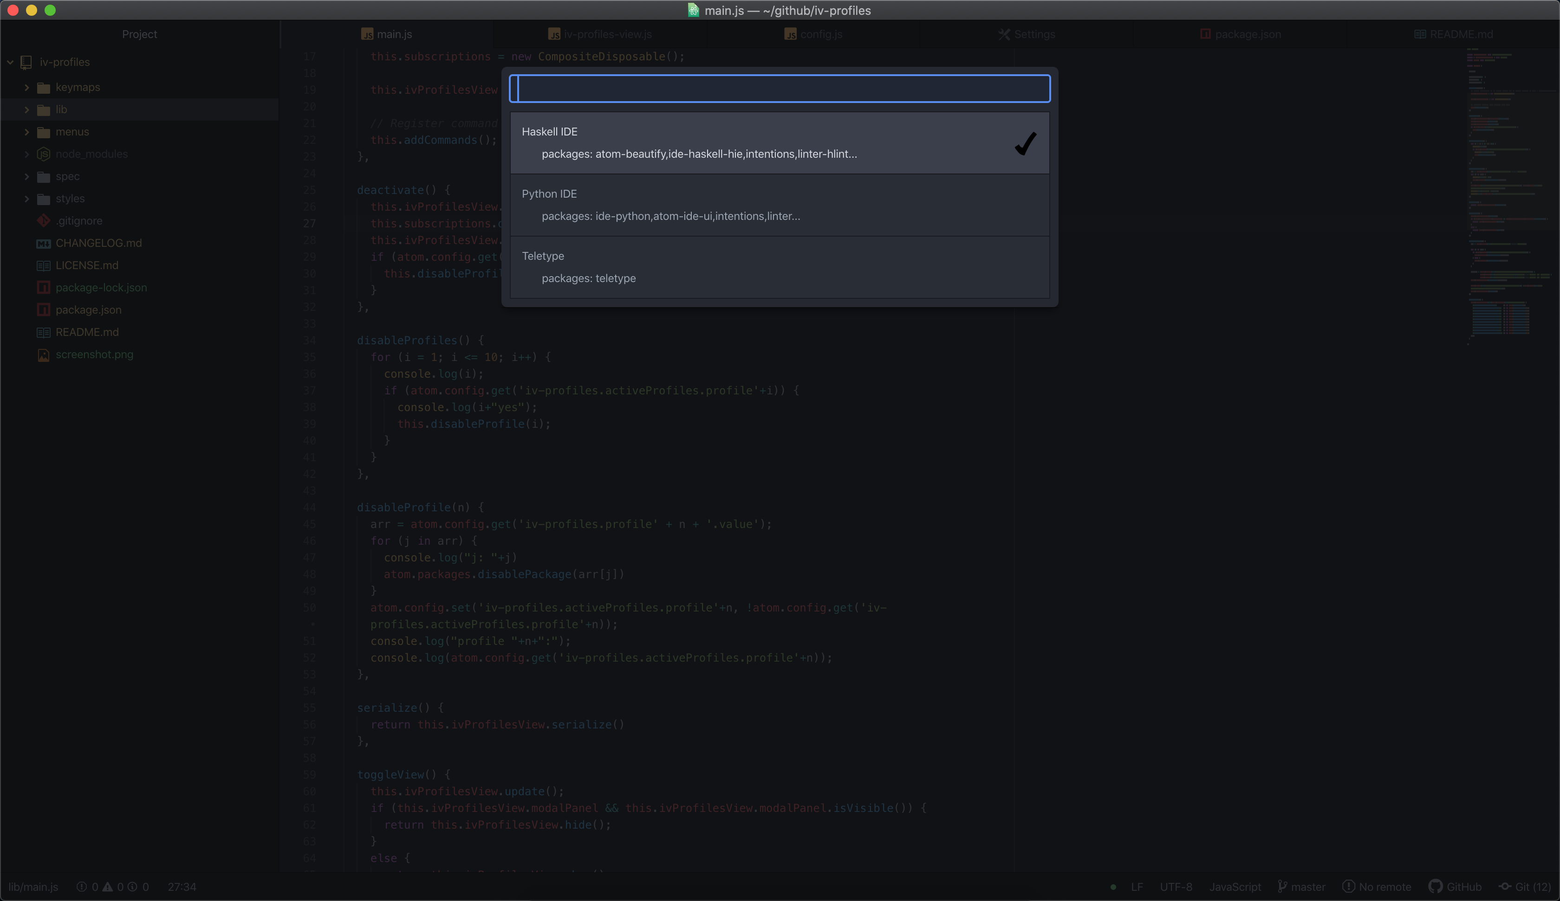The height and width of the screenshot is (901, 1560).
Task: Focus the profile search input field
Action: (x=779, y=89)
